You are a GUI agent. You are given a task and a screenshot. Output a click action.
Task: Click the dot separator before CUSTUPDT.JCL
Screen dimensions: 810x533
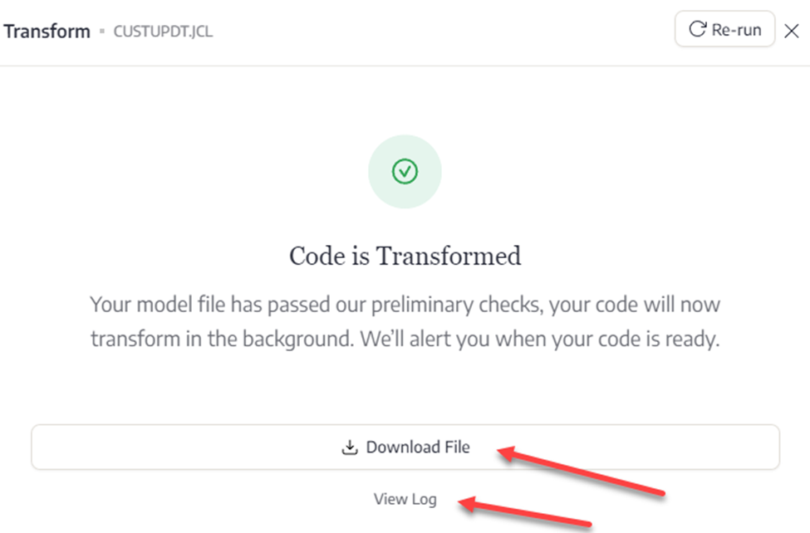[102, 32]
